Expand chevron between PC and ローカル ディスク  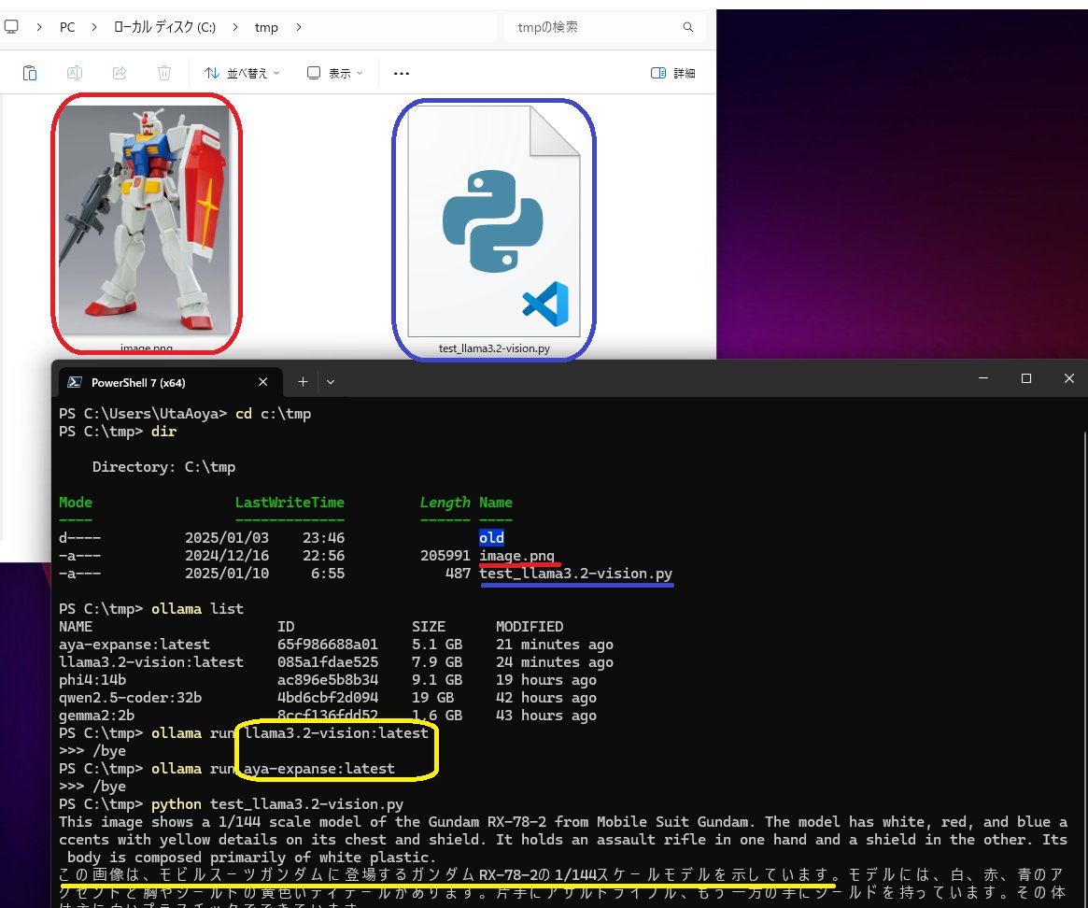point(94,27)
